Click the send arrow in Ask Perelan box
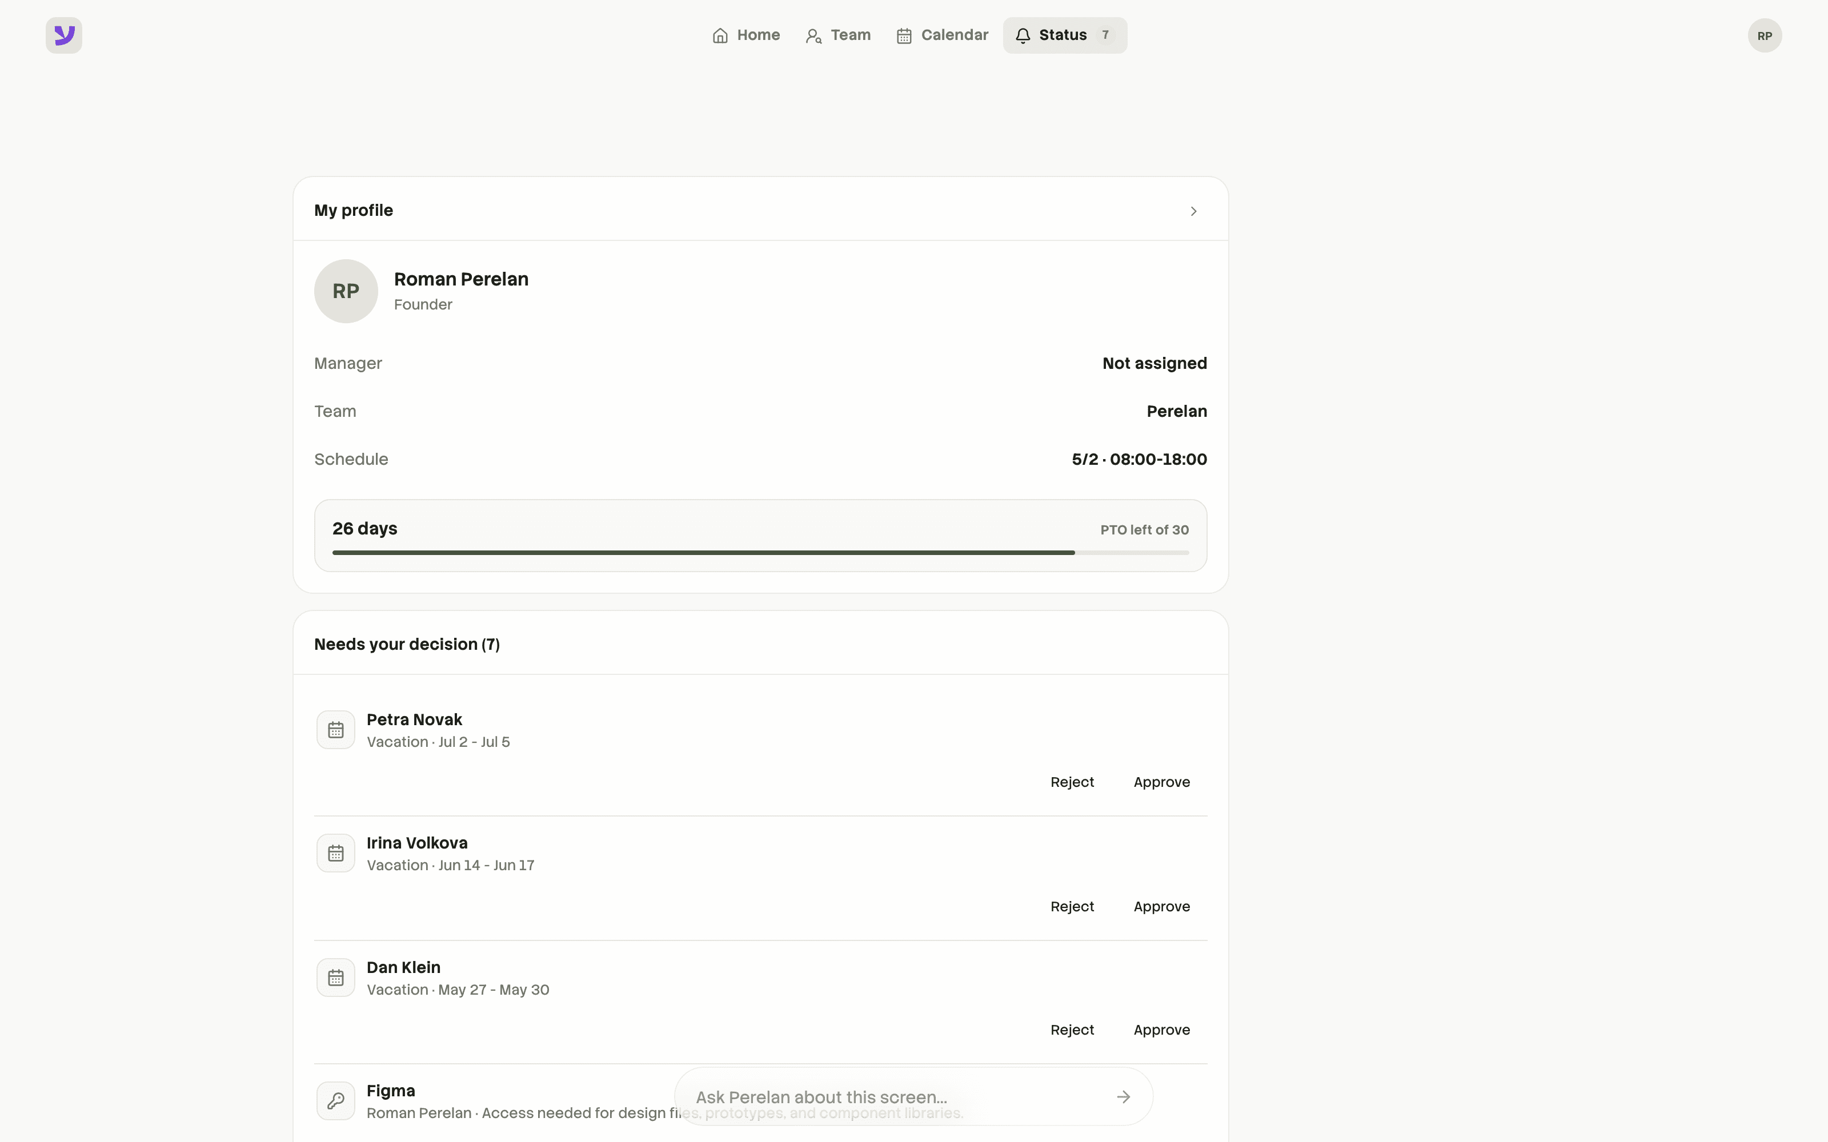 point(1123,1097)
